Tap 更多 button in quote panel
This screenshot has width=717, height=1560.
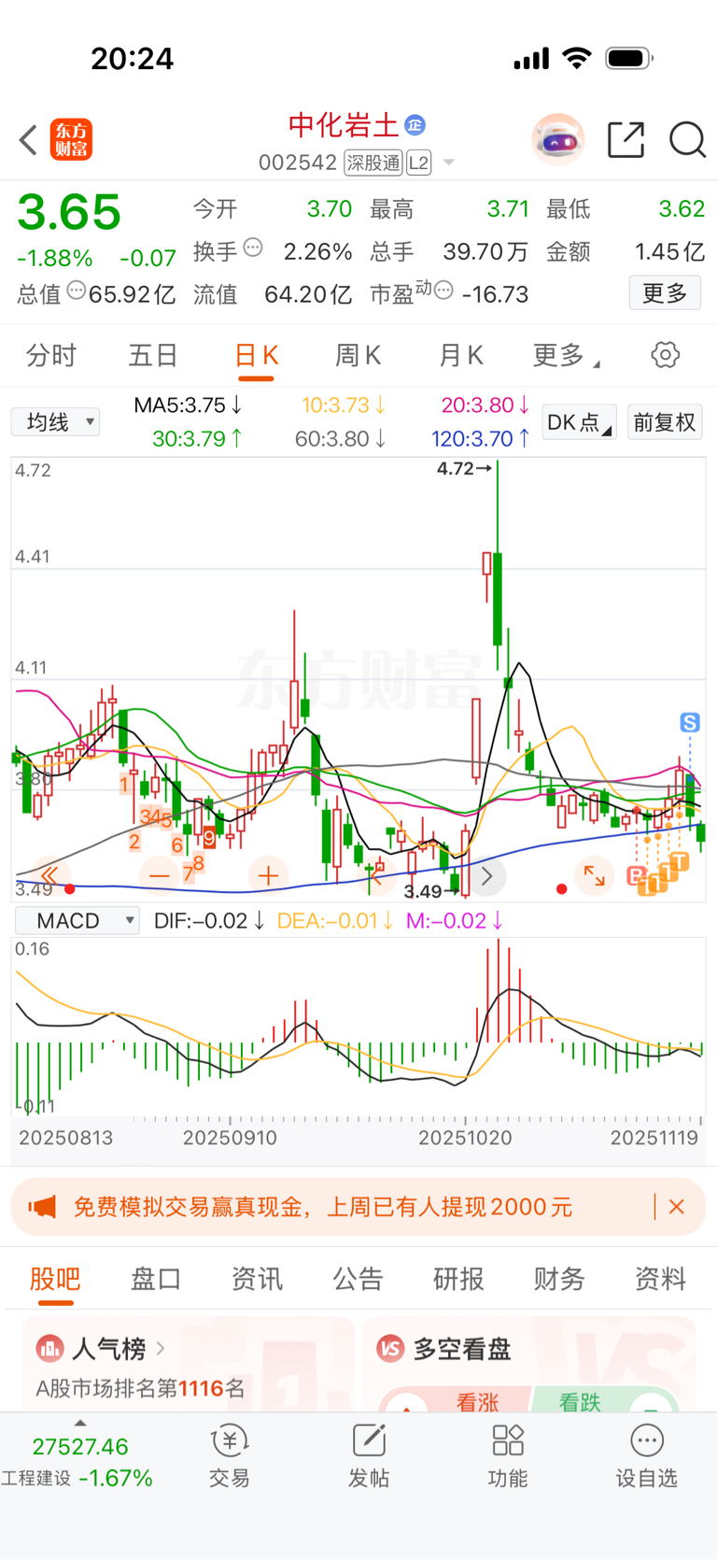coord(665,293)
